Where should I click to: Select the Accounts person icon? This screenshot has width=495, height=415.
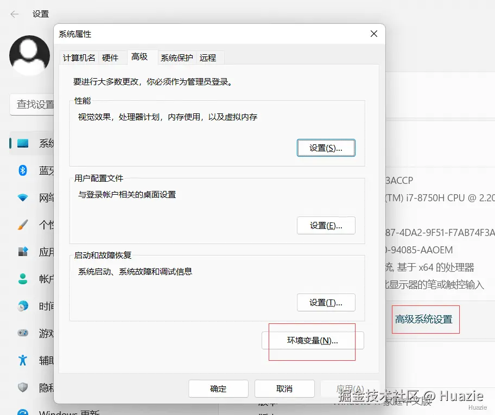(x=23, y=279)
